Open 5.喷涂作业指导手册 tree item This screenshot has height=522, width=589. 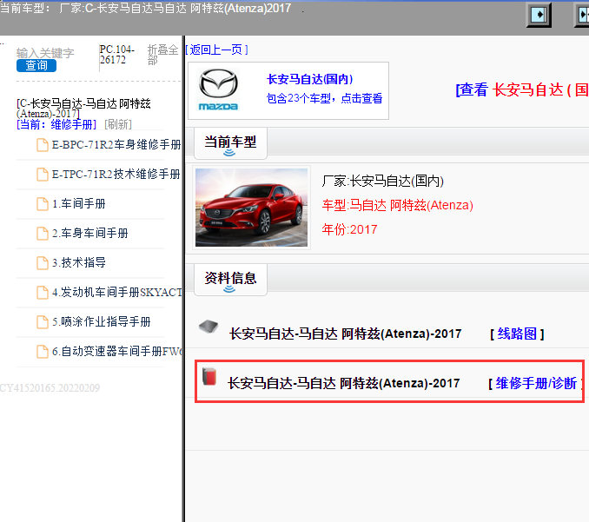102,322
